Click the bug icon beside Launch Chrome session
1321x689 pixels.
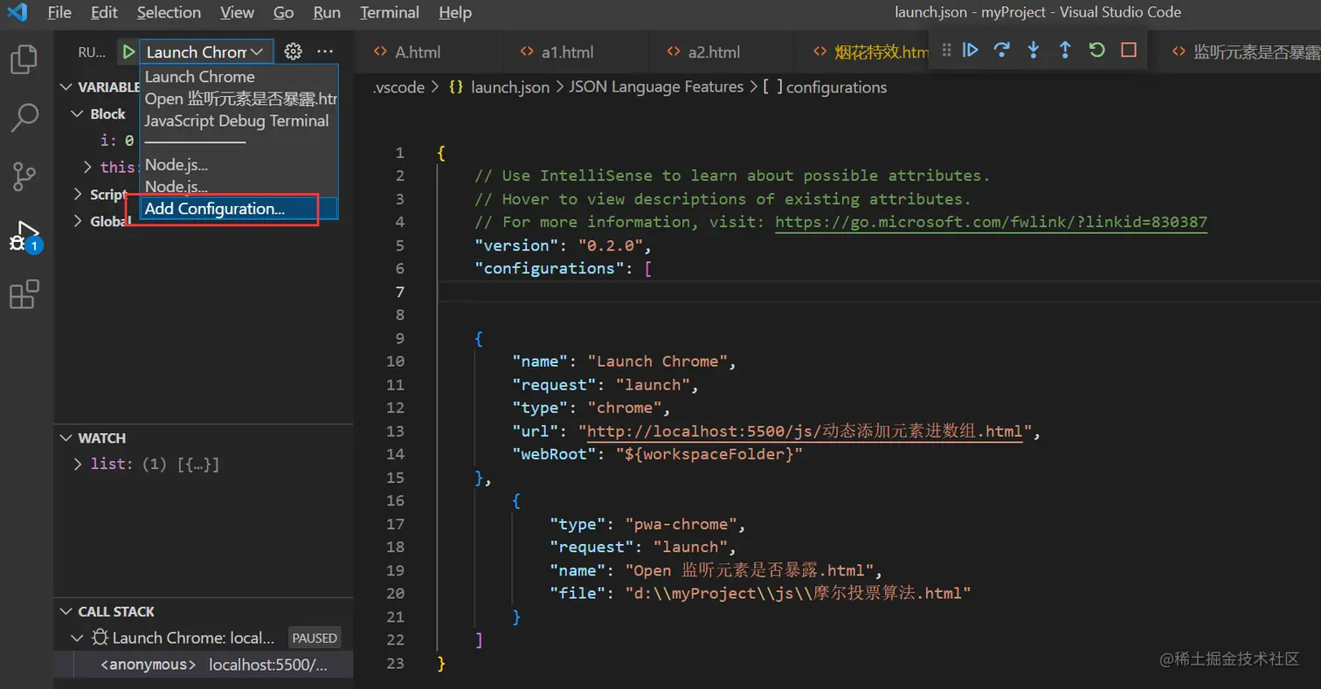[100, 637]
